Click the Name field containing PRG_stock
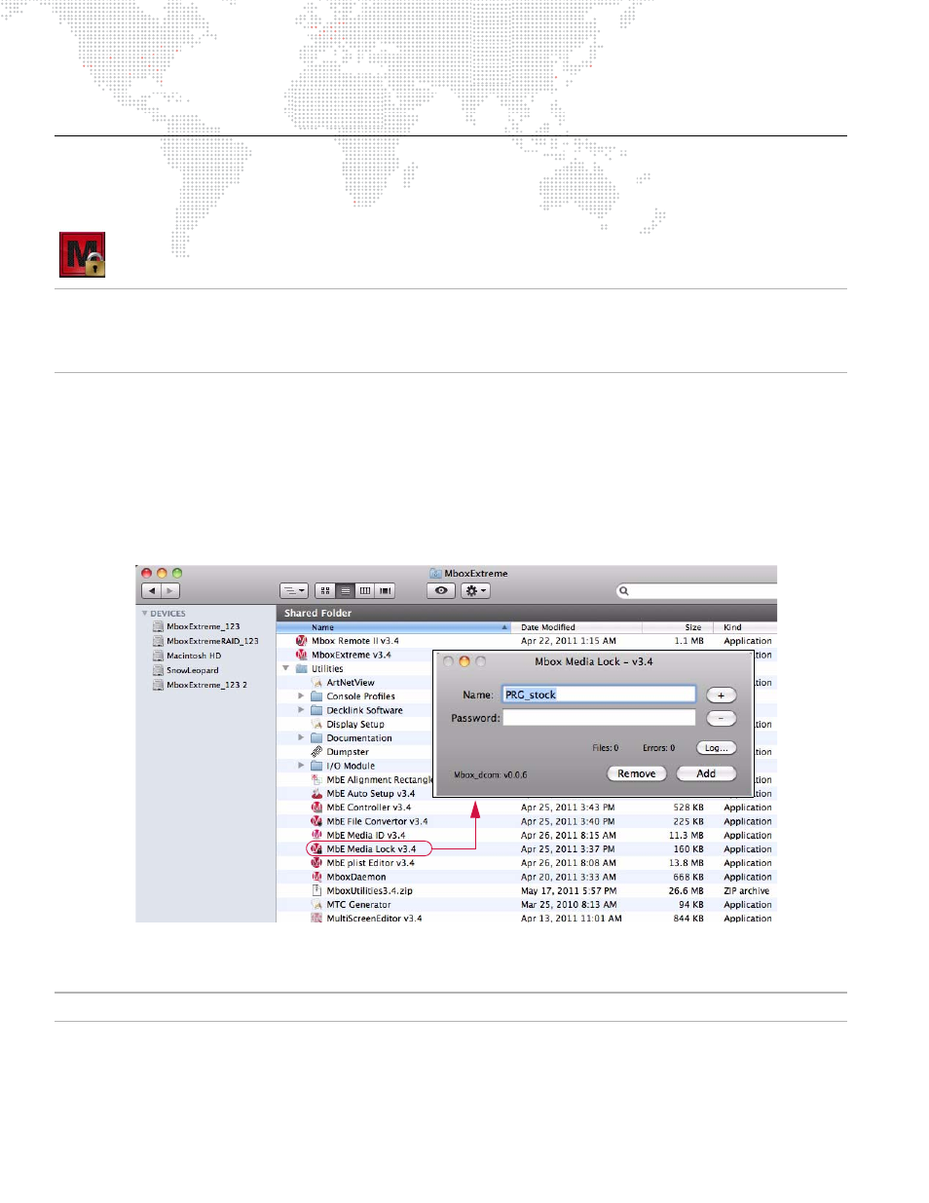Image resolution: width=929 pixels, height=1203 pixels. (x=599, y=695)
